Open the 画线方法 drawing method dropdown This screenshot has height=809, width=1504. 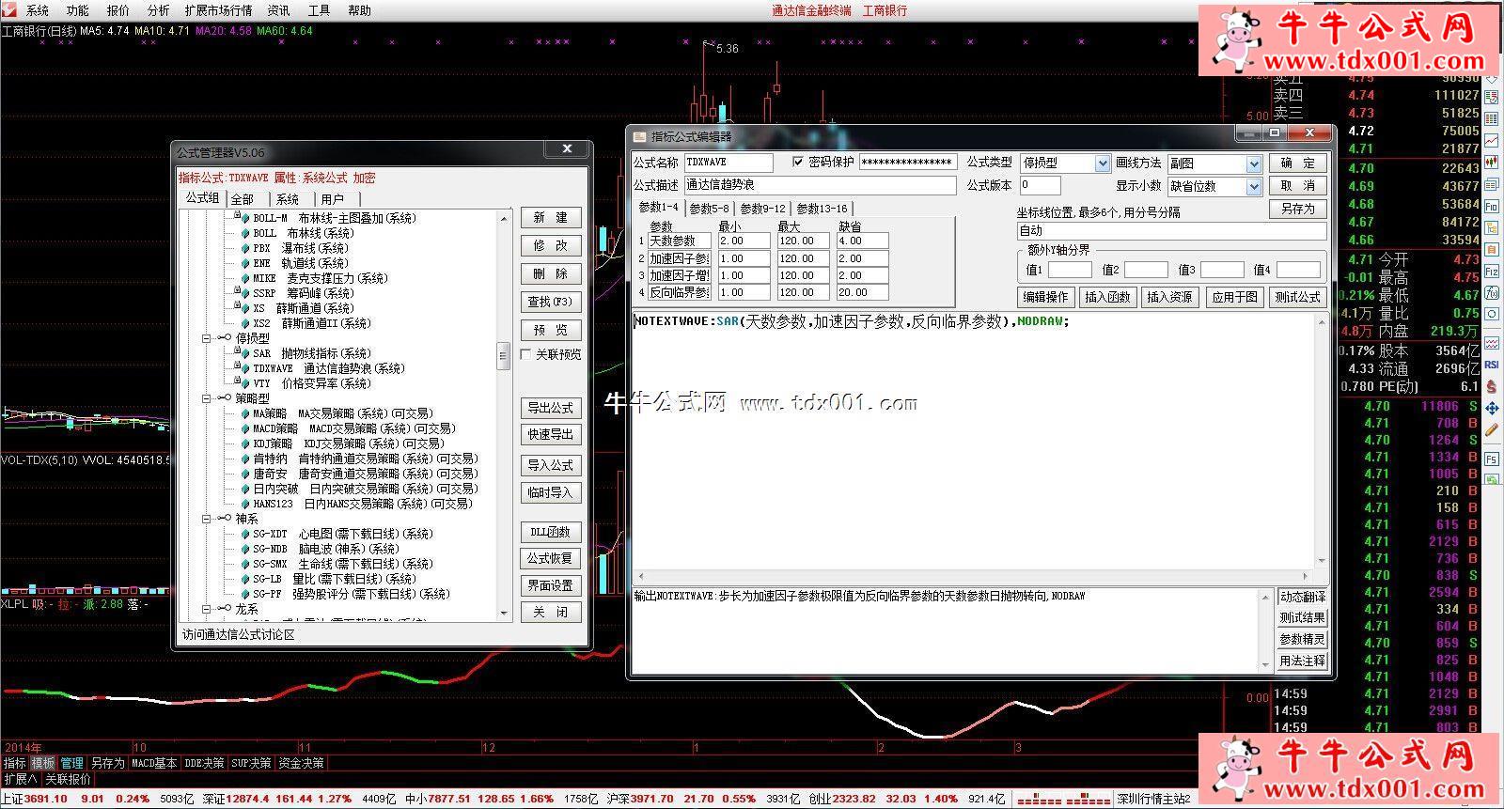(1253, 163)
